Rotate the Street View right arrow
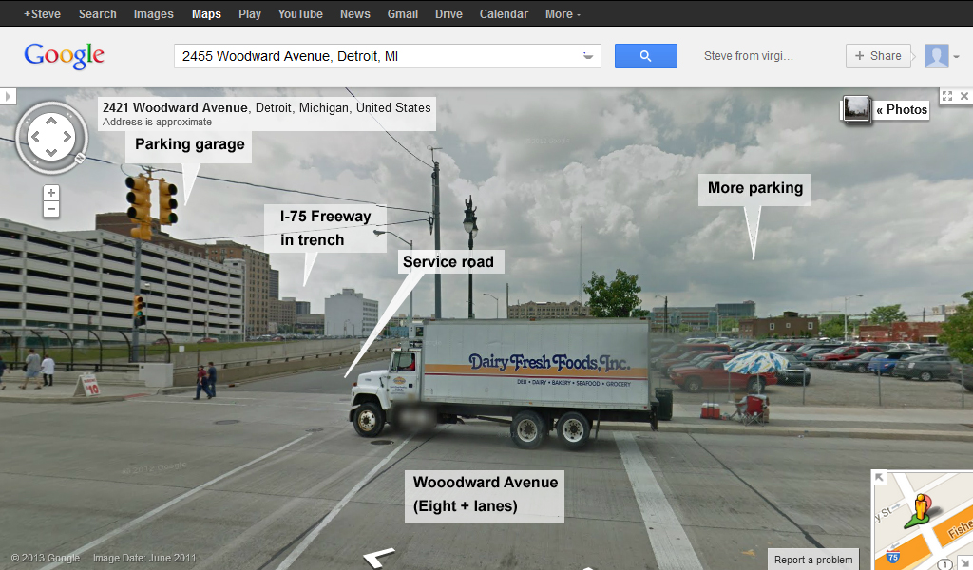 click(x=67, y=137)
